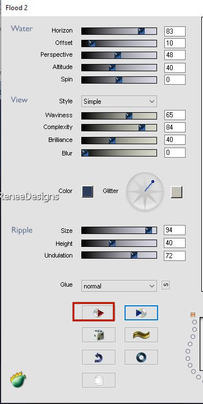Click the Flaming Pear green logo
Viewport: 203px width, 404px height.
pyautogui.click(x=18, y=379)
